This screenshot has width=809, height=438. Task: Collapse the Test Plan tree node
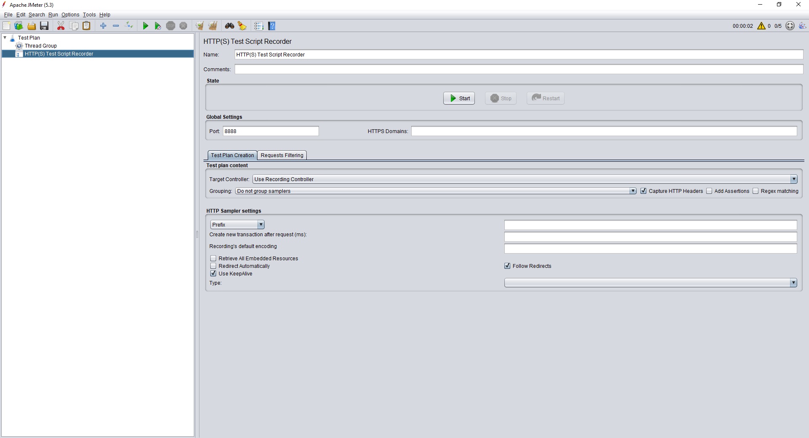point(5,38)
